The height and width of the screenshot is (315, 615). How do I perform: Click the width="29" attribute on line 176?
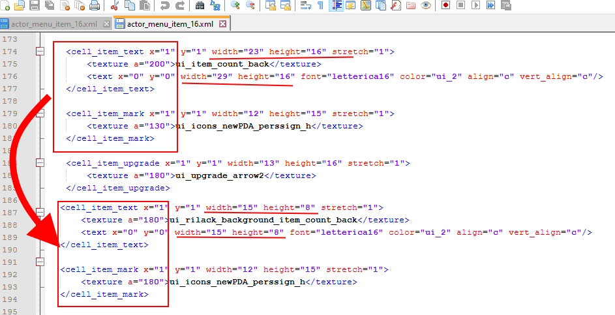pyautogui.click(x=207, y=76)
